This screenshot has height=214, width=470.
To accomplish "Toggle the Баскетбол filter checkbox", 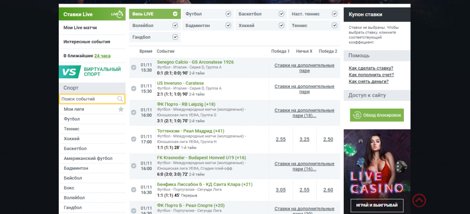I will tap(281, 14).
